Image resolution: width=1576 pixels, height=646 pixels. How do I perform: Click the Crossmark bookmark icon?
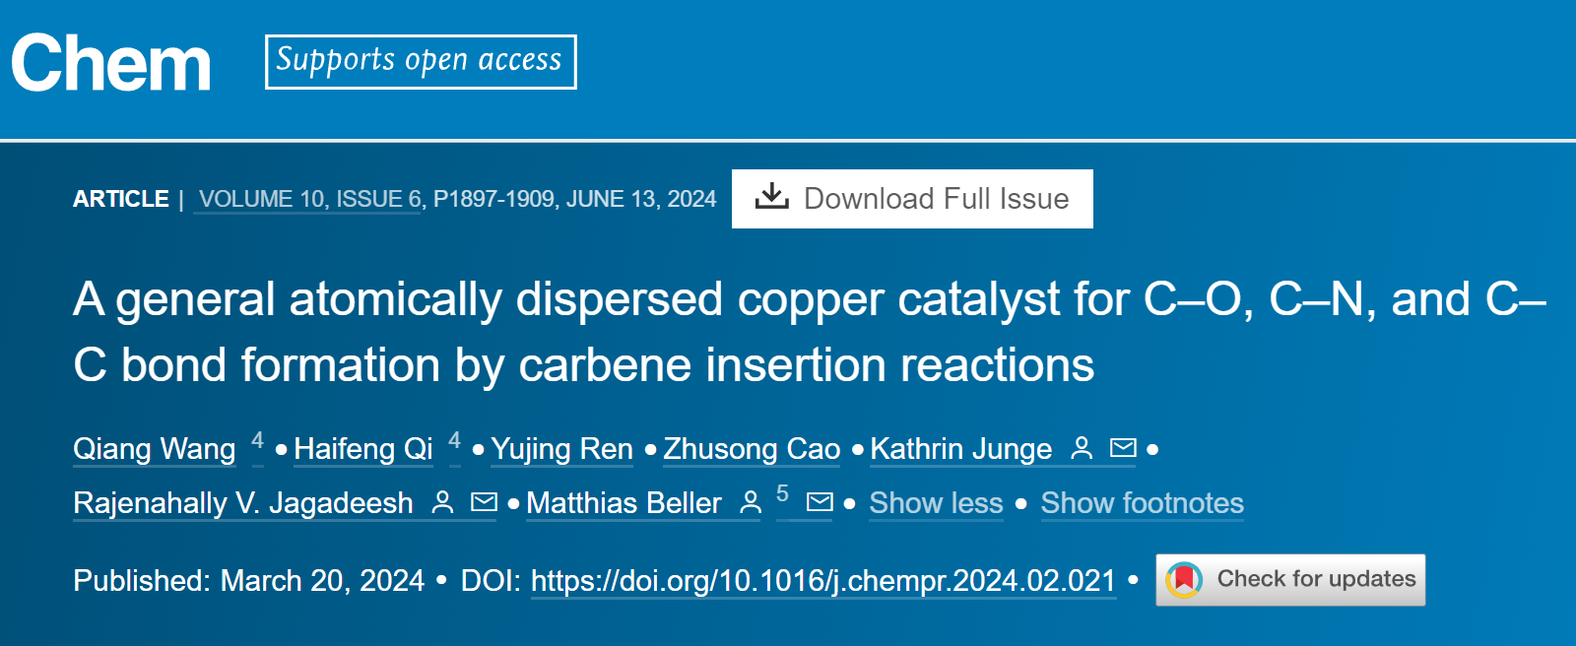1184,579
